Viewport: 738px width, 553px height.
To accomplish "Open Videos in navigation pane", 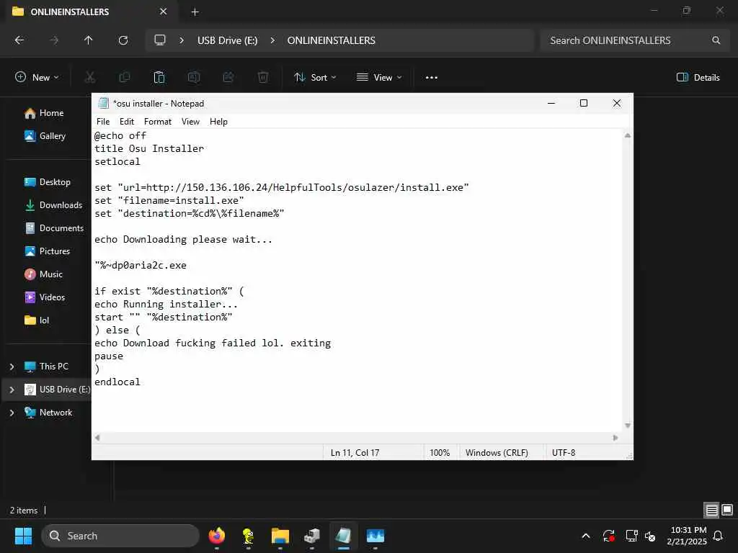I will tap(45, 297).
